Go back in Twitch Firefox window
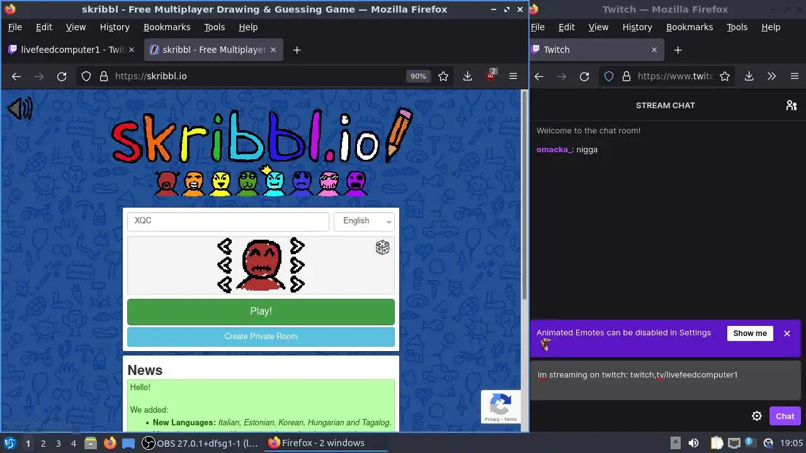 coord(539,76)
